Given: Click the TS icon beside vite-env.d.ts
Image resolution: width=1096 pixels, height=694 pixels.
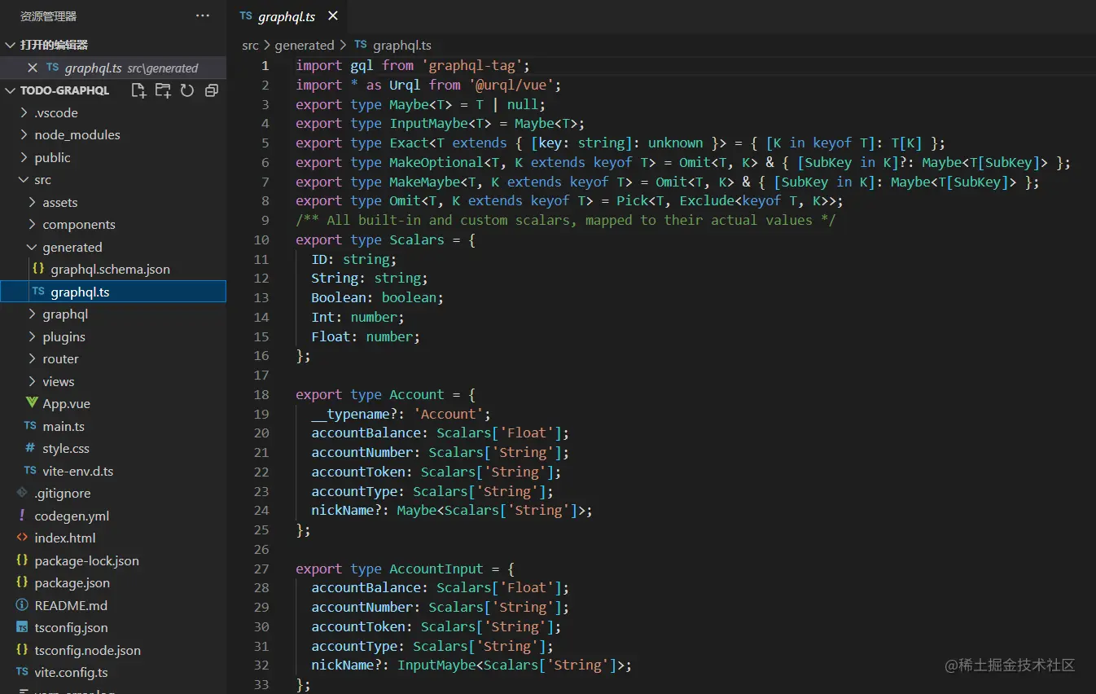Looking at the screenshot, I should click(x=30, y=471).
